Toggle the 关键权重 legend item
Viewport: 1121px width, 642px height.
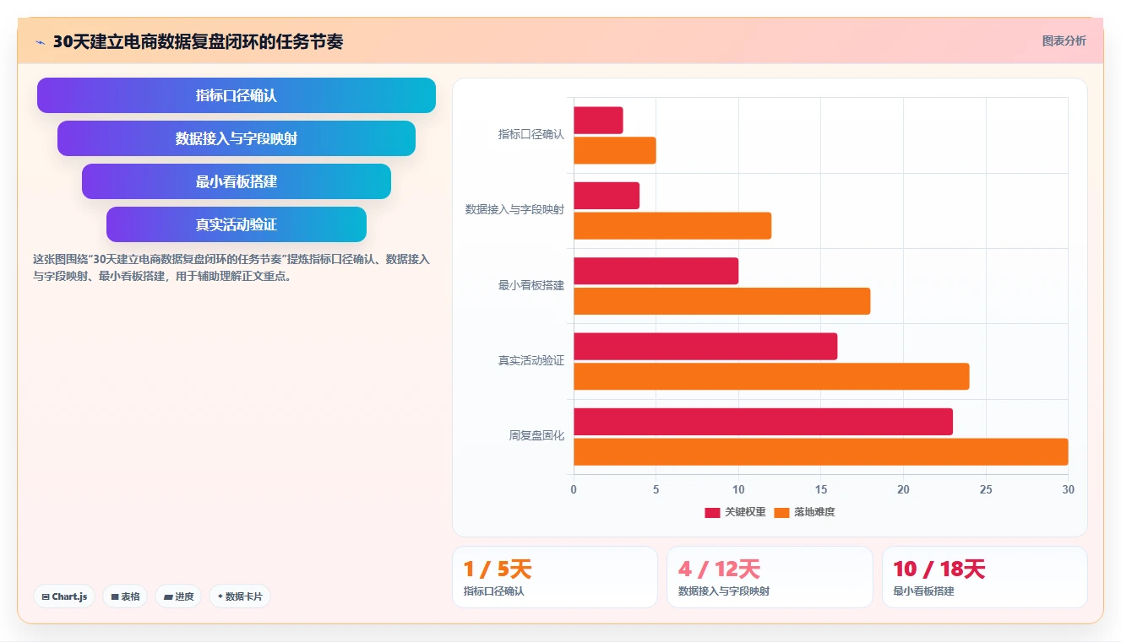(735, 512)
